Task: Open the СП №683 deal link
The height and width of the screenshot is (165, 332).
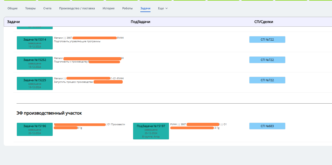Action: click(x=267, y=126)
